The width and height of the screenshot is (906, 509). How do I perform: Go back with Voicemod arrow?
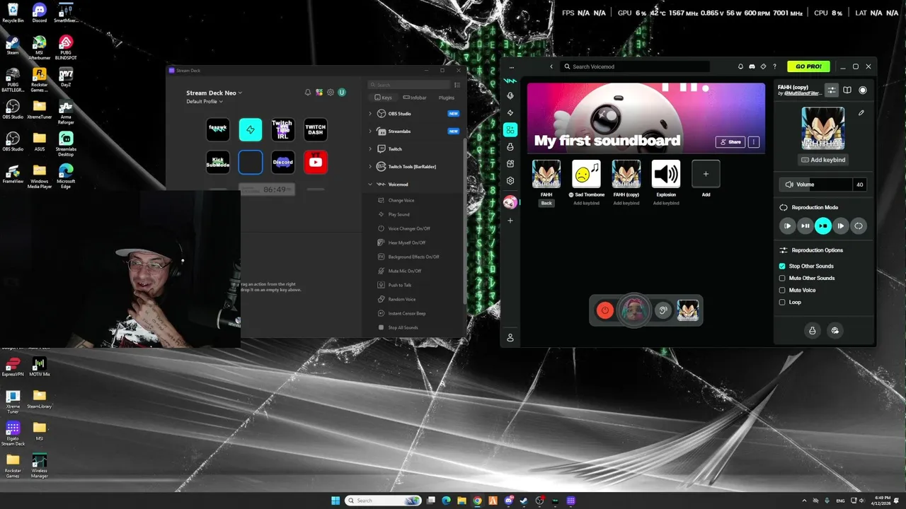(551, 66)
